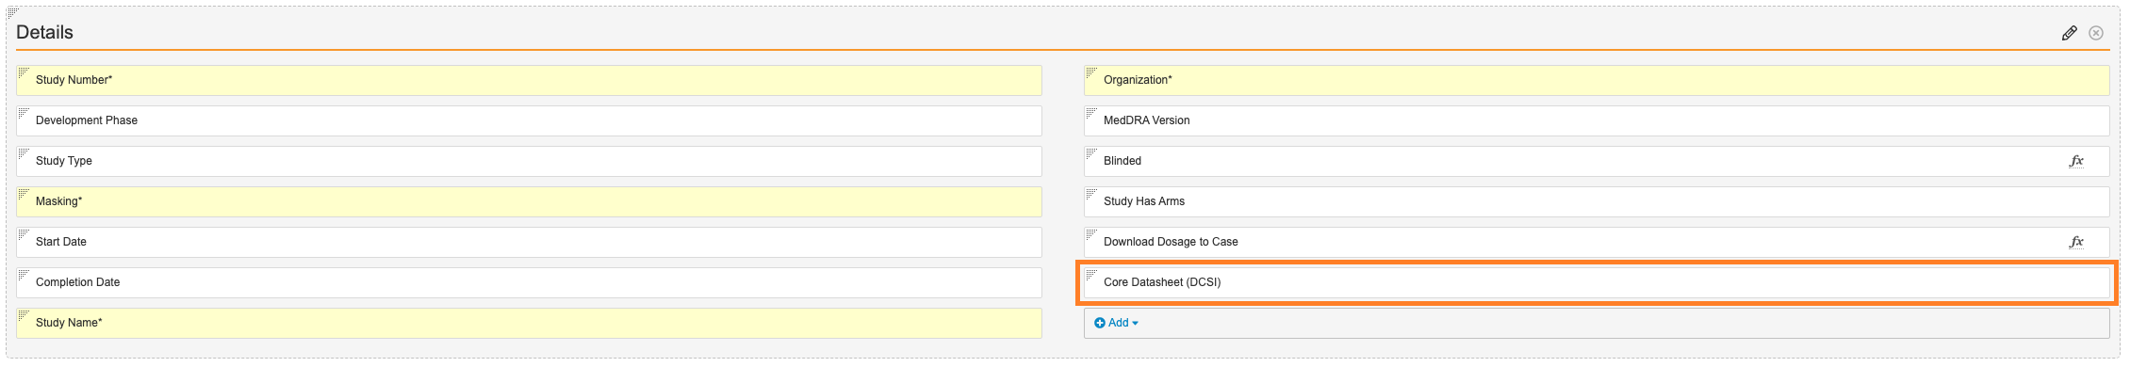Grab drag handle on Download Dosage to Case

pos(1092,234)
